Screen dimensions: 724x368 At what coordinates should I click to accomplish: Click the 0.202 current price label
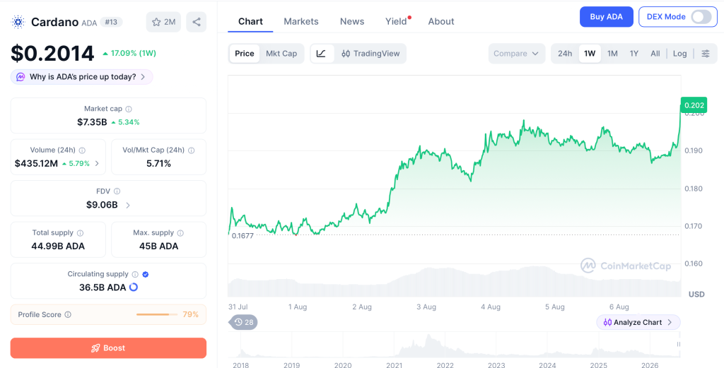[x=694, y=105]
